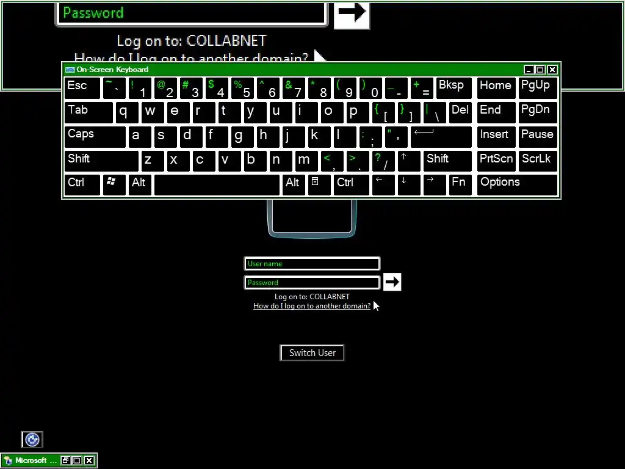
Task: Toggle the Caps lock key
Action: [95, 137]
